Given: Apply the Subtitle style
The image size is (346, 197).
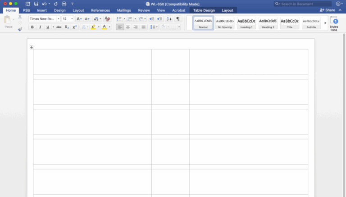Looking at the screenshot, I should [311, 23].
